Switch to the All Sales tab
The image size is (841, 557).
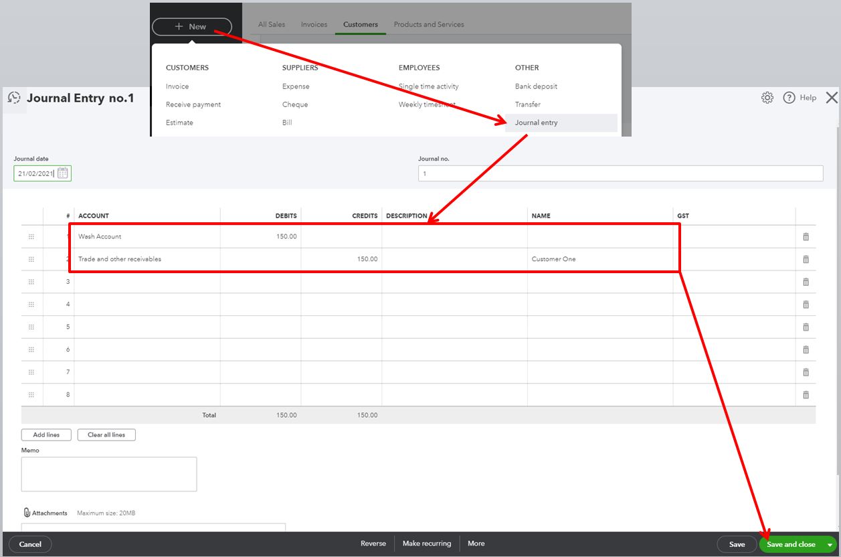tap(272, 24)
